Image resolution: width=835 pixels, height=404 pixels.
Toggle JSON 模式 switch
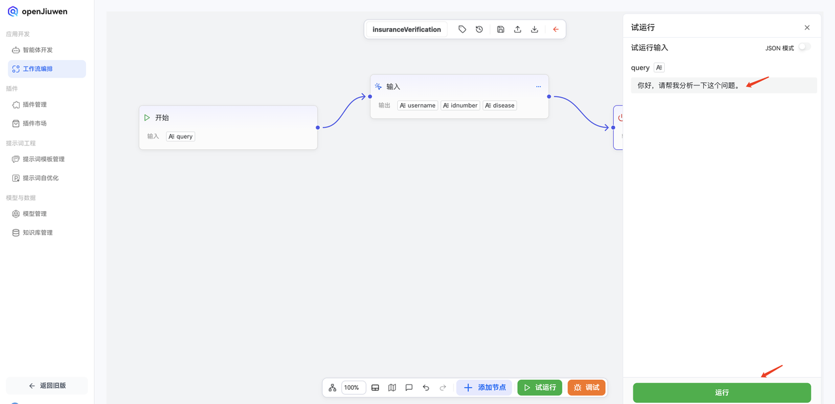click(805, 47)
